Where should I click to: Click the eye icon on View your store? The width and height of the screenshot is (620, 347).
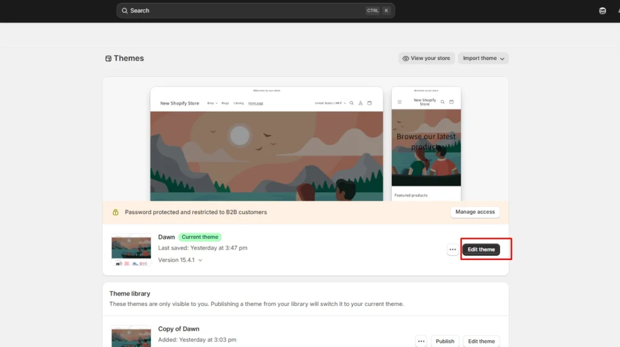(406, 59)
